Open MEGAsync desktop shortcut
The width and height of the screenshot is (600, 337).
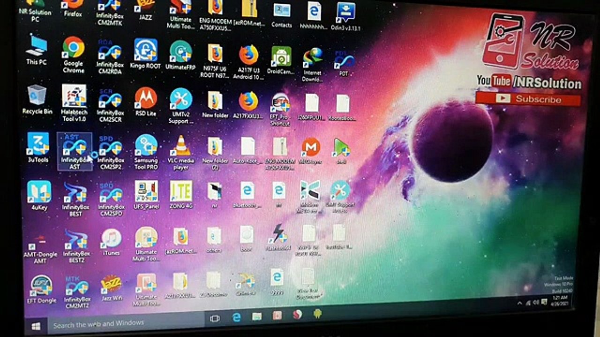click(310, 152)
